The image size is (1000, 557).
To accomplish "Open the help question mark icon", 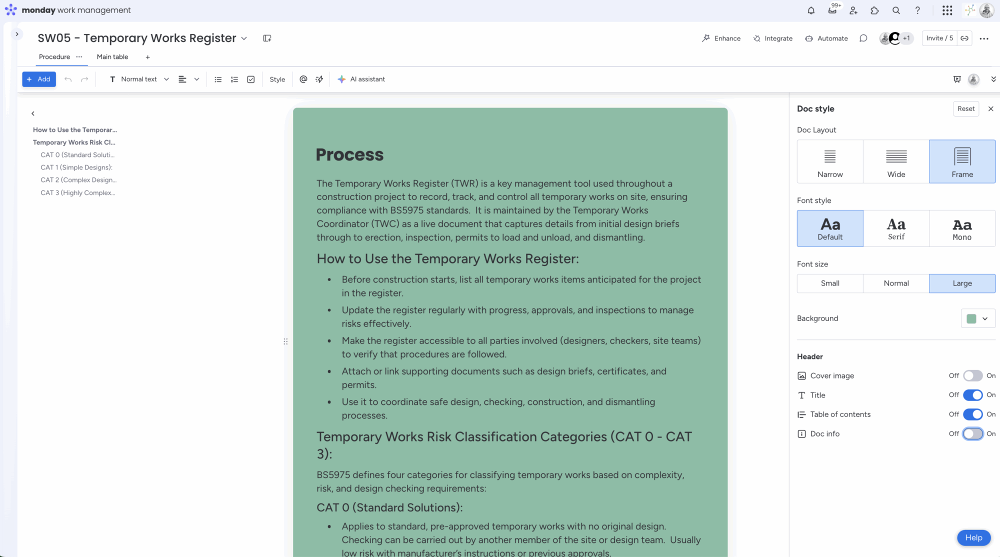I will [917, 10].
